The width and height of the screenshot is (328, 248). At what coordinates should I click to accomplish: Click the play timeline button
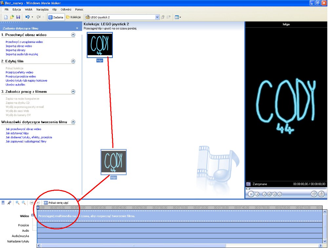(x=38, y=203)
